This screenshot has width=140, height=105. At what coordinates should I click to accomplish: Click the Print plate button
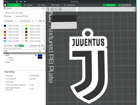click(x=126, y=5)
